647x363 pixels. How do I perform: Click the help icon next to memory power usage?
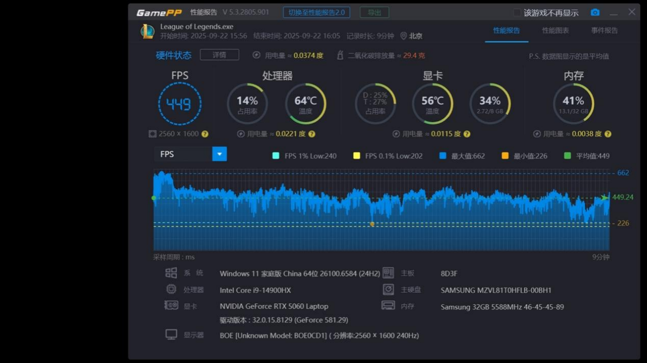608,134
